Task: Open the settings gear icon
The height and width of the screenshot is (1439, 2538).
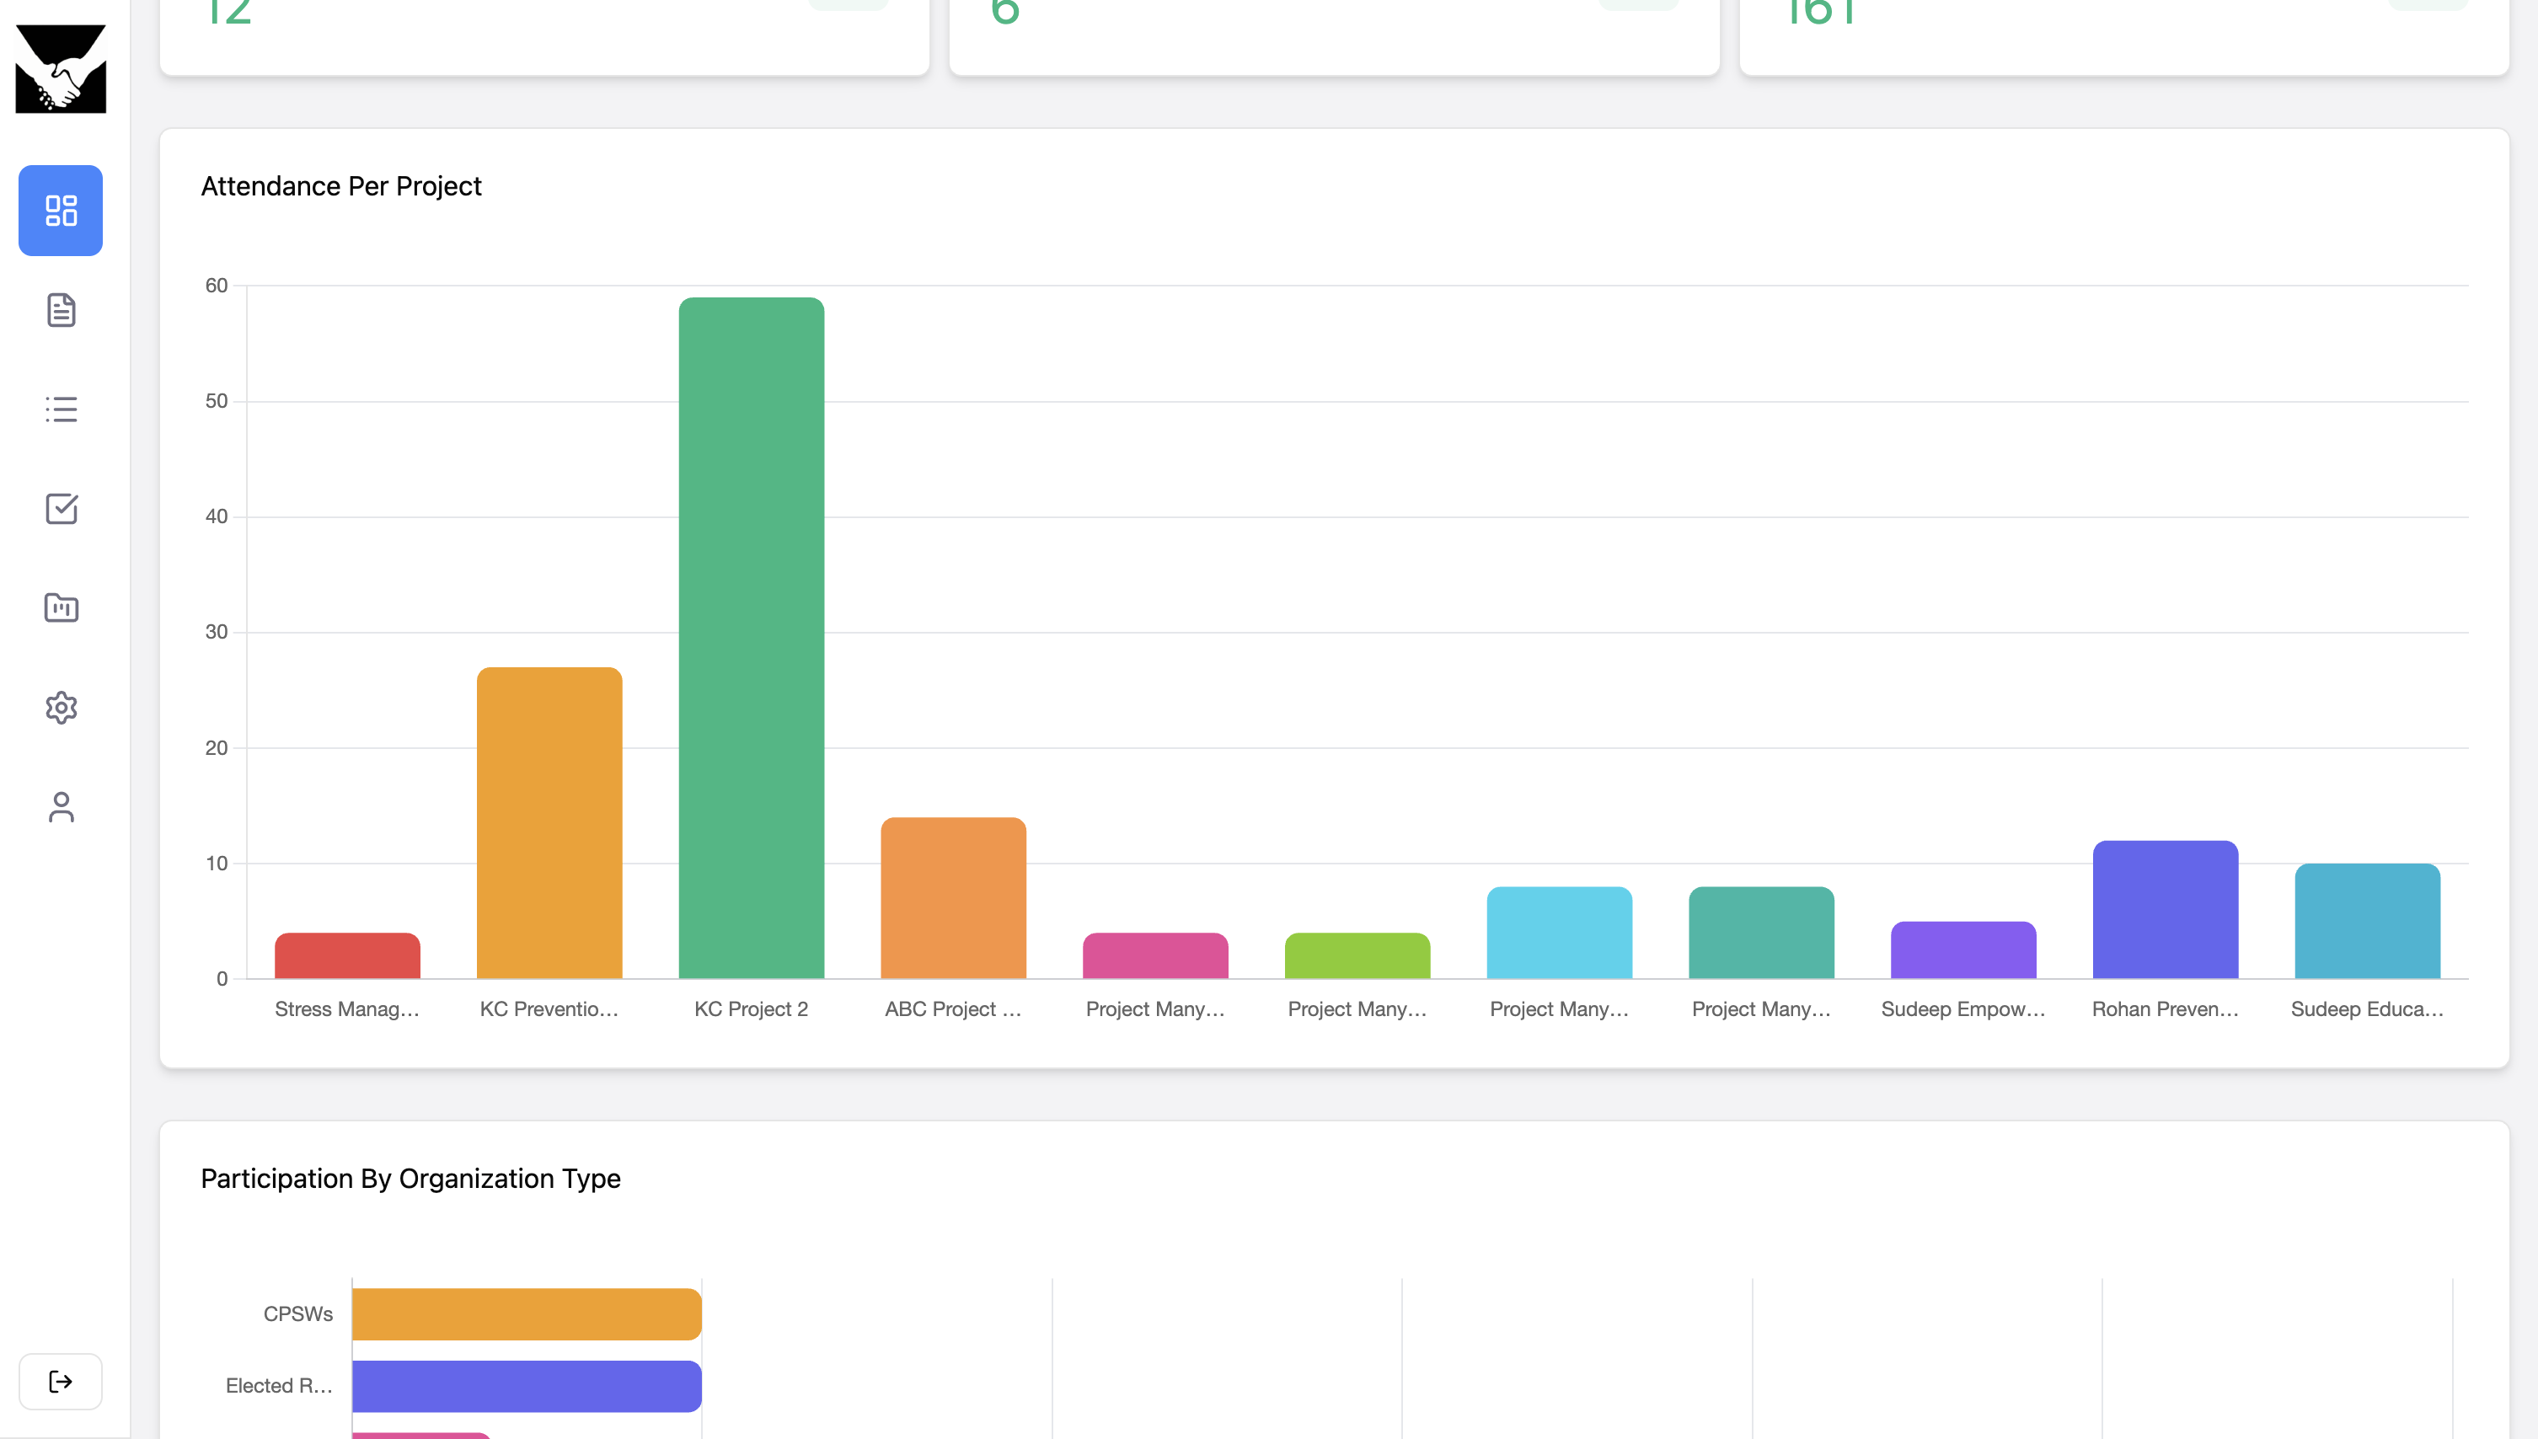Action: click(61, 708)
